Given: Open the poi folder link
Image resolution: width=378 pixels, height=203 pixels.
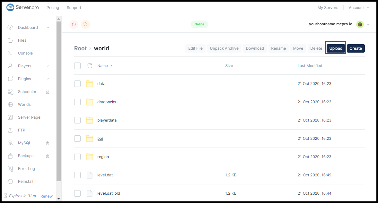Looking at the screenshot, I should click(x=100, y=139).
